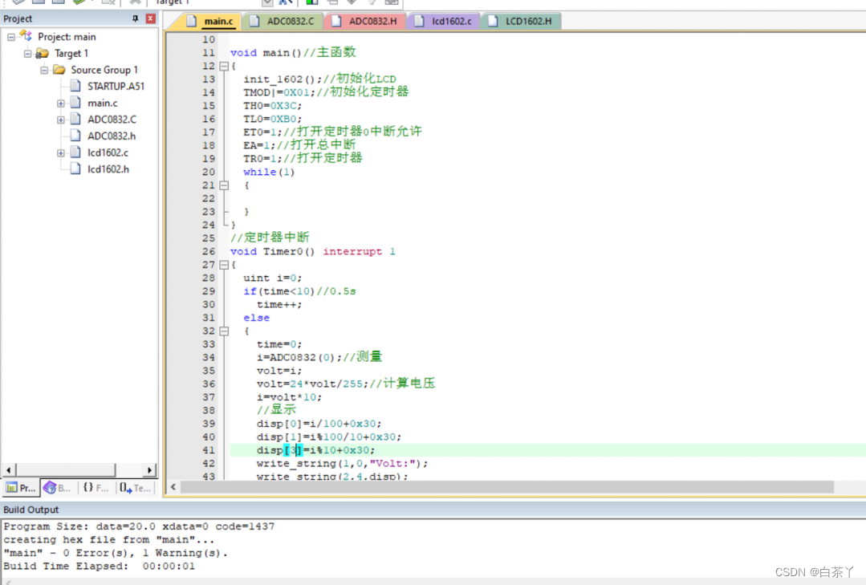Viewport: 866px width, 585px height.
Task: Select the ADC0832.h header file in the tree
Action: coord(111,136)
